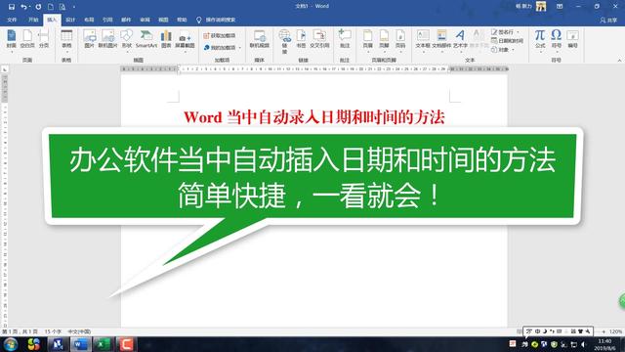Image resolution: width=625 pixels, height=352 pixels.
Task: Open ribbon display options button
Action: [560, 7]
